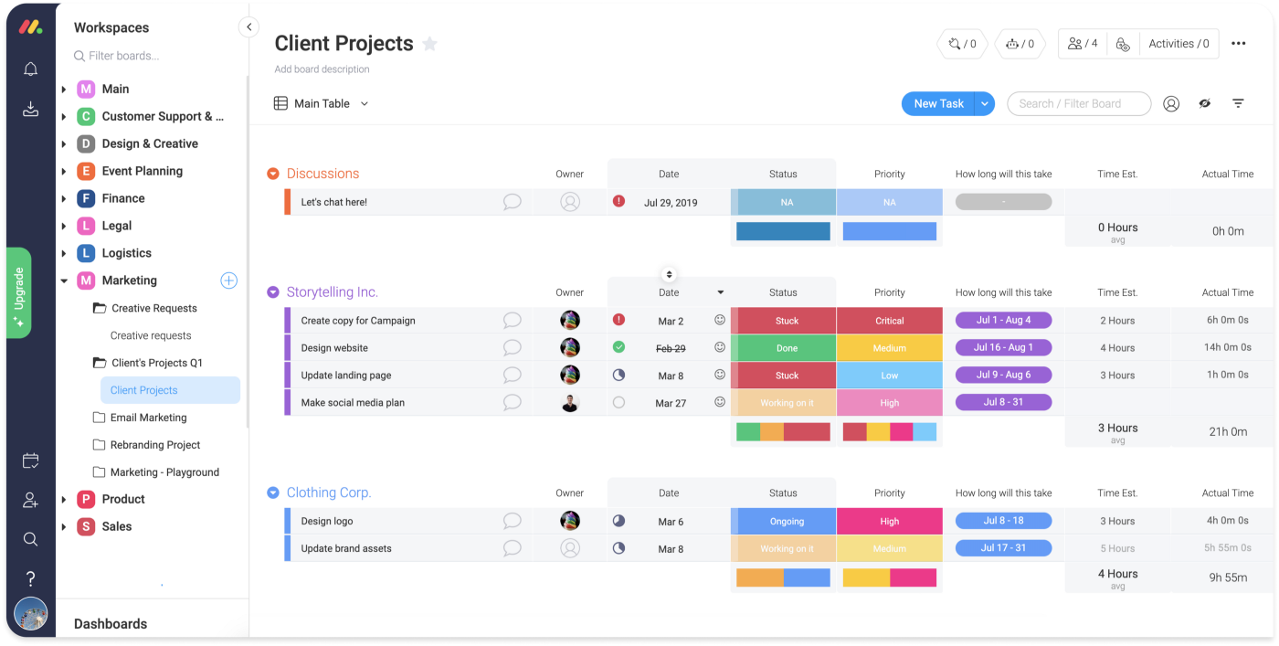
Task: Click the green Upgrade button
Action: click(x=18, y=292)
